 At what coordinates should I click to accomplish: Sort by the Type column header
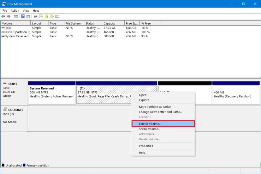point(56,23)
